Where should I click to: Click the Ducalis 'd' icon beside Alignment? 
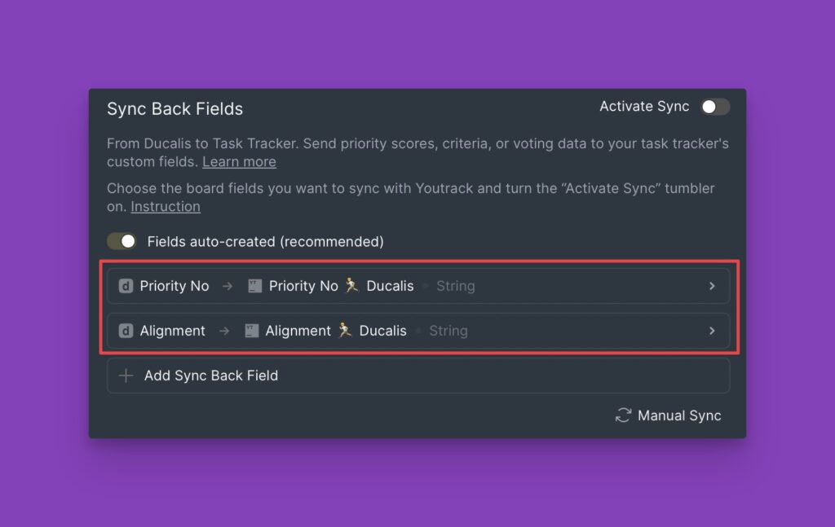pos(126,331)
